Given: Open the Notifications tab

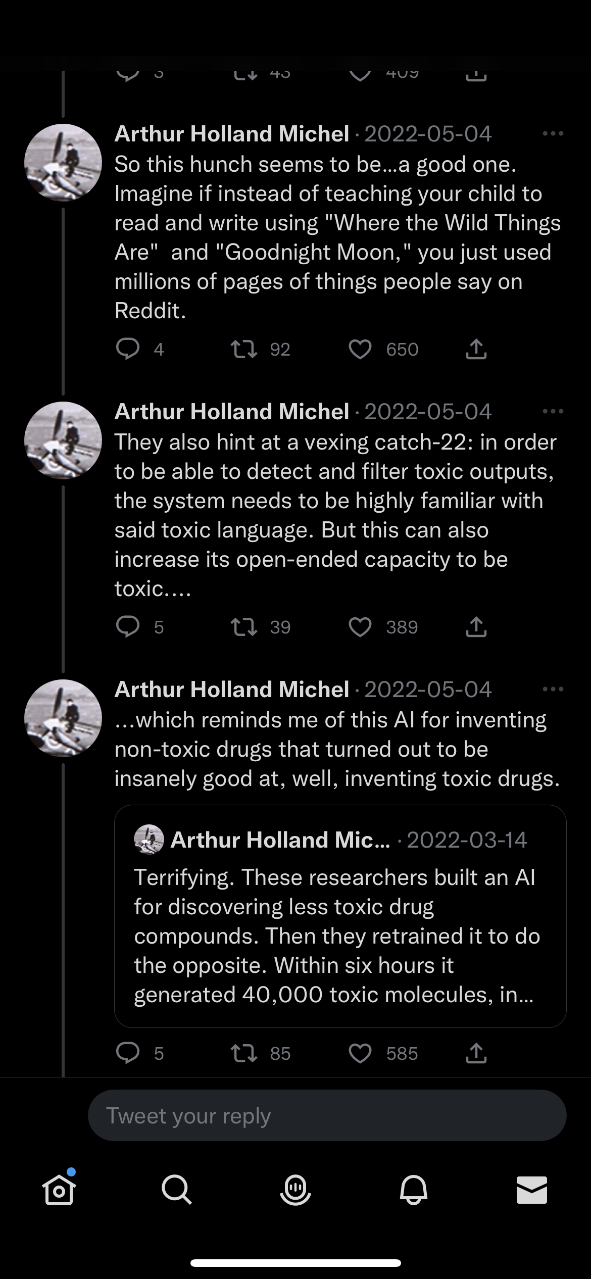Looking at the screenshot, I should click(x=414, y=1190).
